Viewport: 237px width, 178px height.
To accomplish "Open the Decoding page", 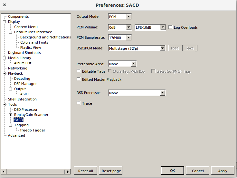I will 22,79.
